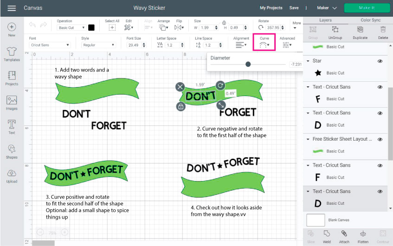Click the Diameter slider handle
Image resolution: width=393 pixels, height=246 pixels.
pyautogui.click(x=248, y=64)
